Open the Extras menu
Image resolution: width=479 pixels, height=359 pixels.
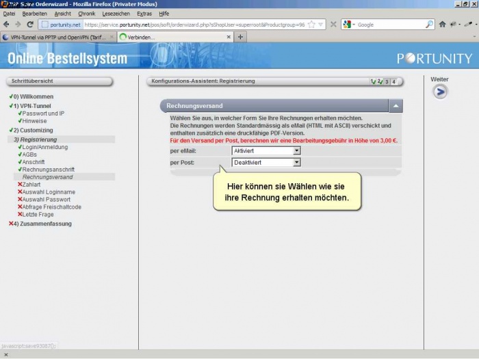coord(144,13)
